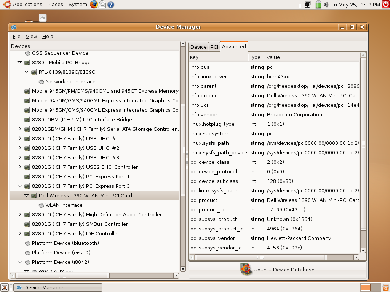The image size is (390, 292).
Task: Click the card icon beside 82801 Mobile PCI Bridge
Action: pyautogui.click(x=27, y=63)
